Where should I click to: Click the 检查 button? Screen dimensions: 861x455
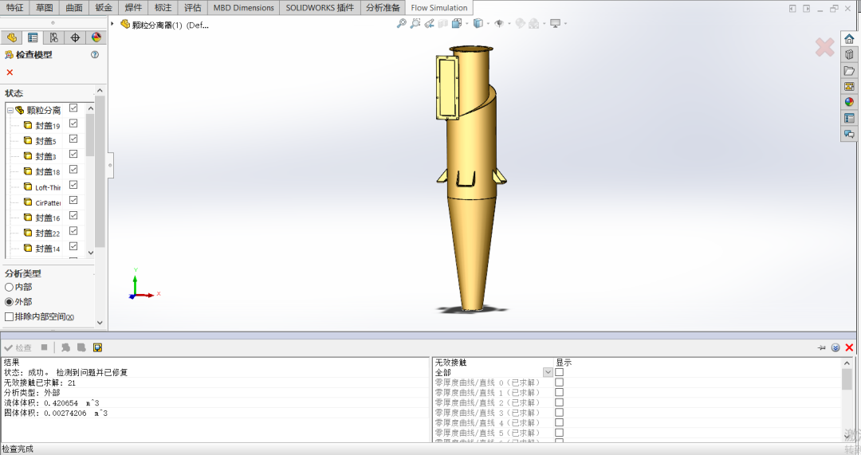pyautogui.click(x=18, y=347)
